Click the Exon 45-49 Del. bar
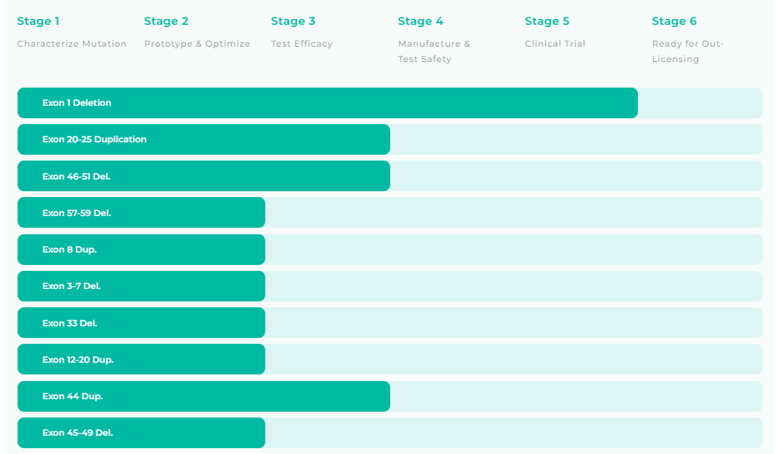The image size is (776, 454). [x=141, y=433]
